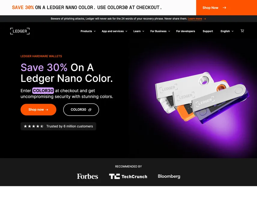The height and width of the screenshot is (198, 257).
Task: Open the For developers menu item
Action: (x=186, y=31)
